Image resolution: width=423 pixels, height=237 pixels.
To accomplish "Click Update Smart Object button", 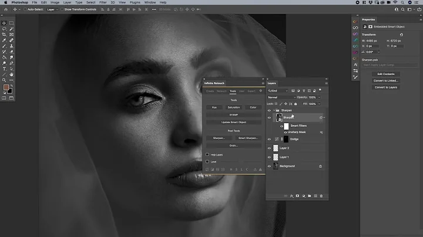I will 234,122.
